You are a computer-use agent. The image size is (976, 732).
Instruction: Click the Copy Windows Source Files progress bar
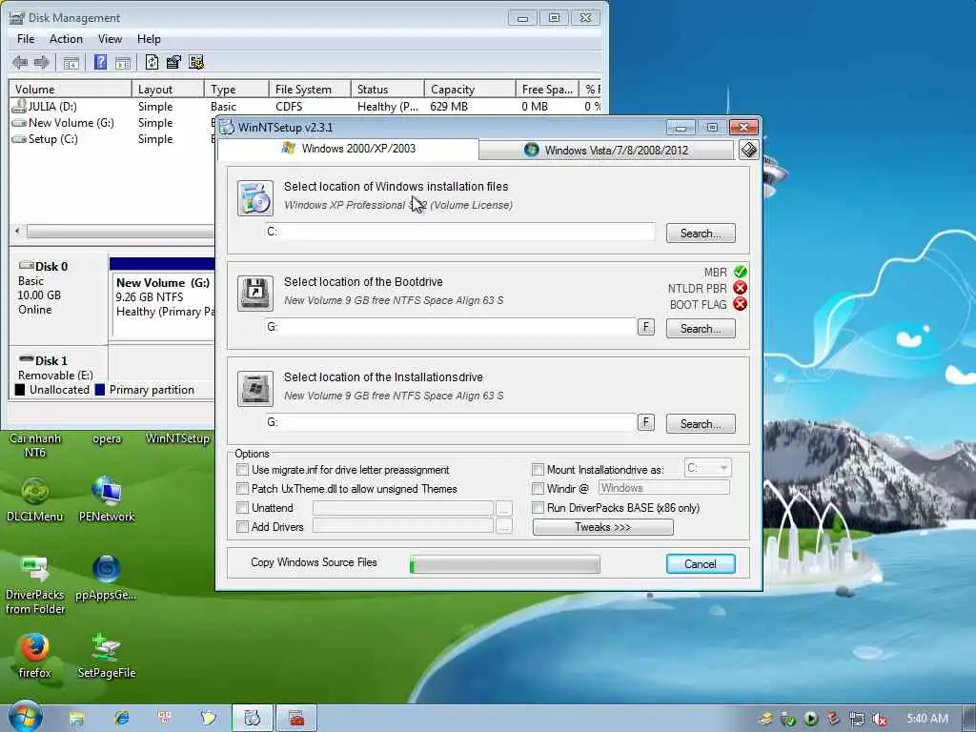[x=505, y=564]
